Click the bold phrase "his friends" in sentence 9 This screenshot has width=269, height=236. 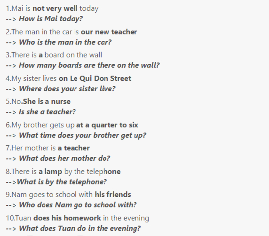113,195
